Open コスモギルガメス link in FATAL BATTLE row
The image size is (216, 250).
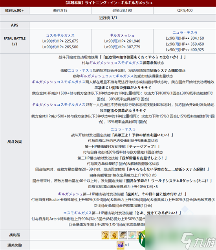(60, 35)
